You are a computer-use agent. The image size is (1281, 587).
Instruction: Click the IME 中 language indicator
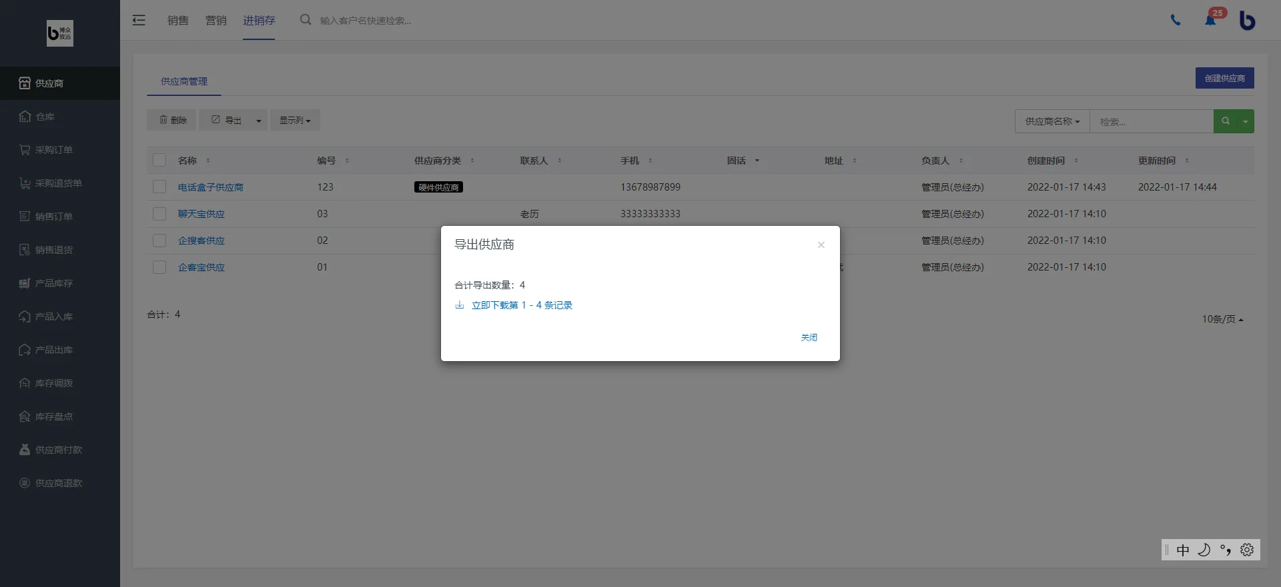1183,550
